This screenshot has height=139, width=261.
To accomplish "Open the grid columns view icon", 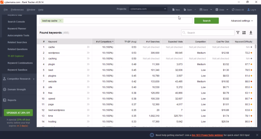I will click(x=244, y=33).
